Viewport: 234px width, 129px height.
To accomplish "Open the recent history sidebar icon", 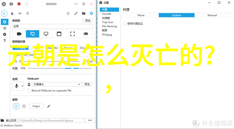I will 4,28.
